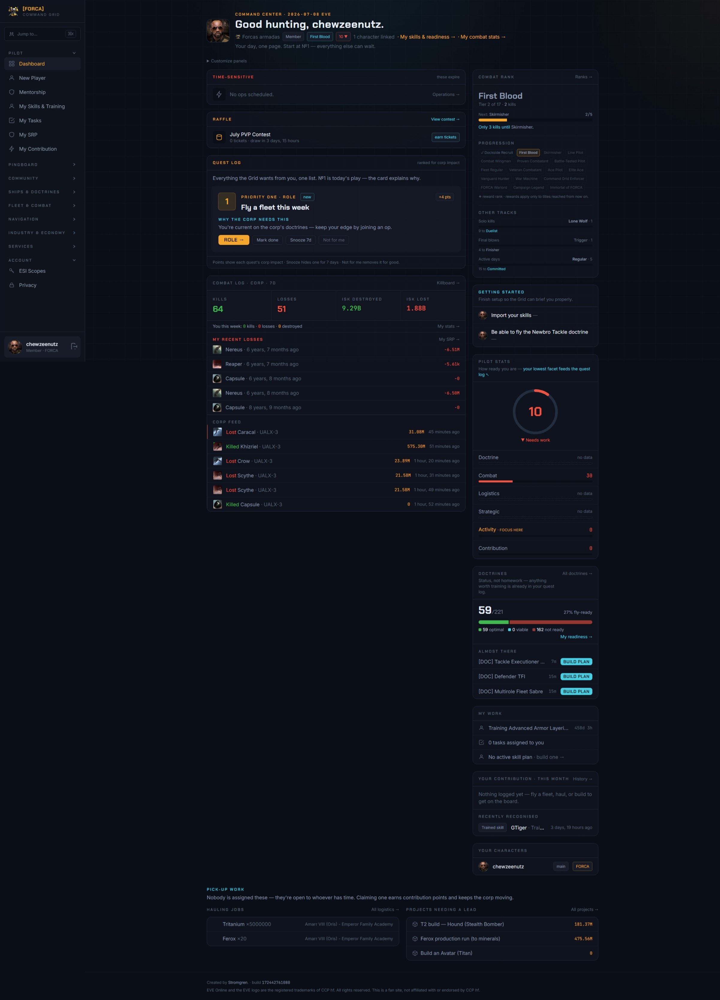Click the Killed Khizriel ship icon
The height and width of the screenshot is (1000, 720).
click(217, 447)
